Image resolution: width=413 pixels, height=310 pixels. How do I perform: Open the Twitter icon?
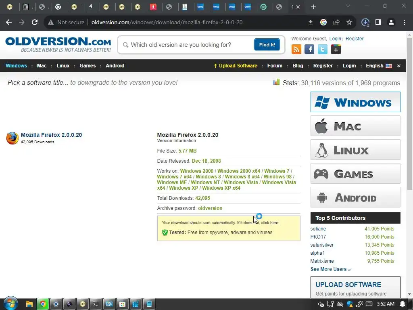[322, 49]
